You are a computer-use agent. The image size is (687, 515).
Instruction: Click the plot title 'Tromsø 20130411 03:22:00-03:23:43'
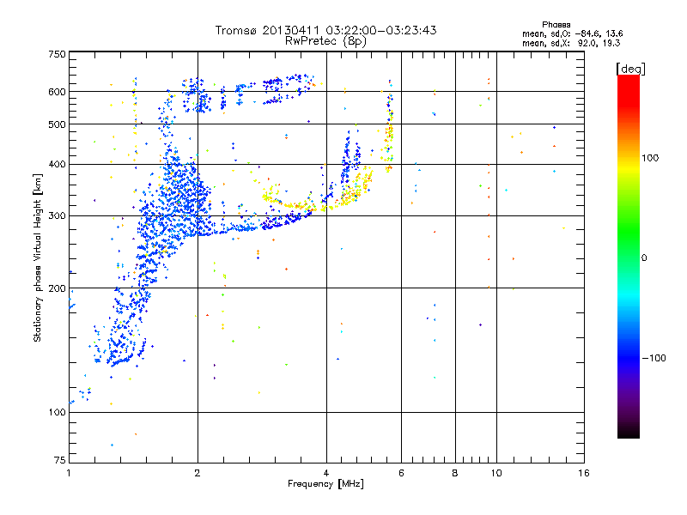pyautogui.click(x=325, y=30)
